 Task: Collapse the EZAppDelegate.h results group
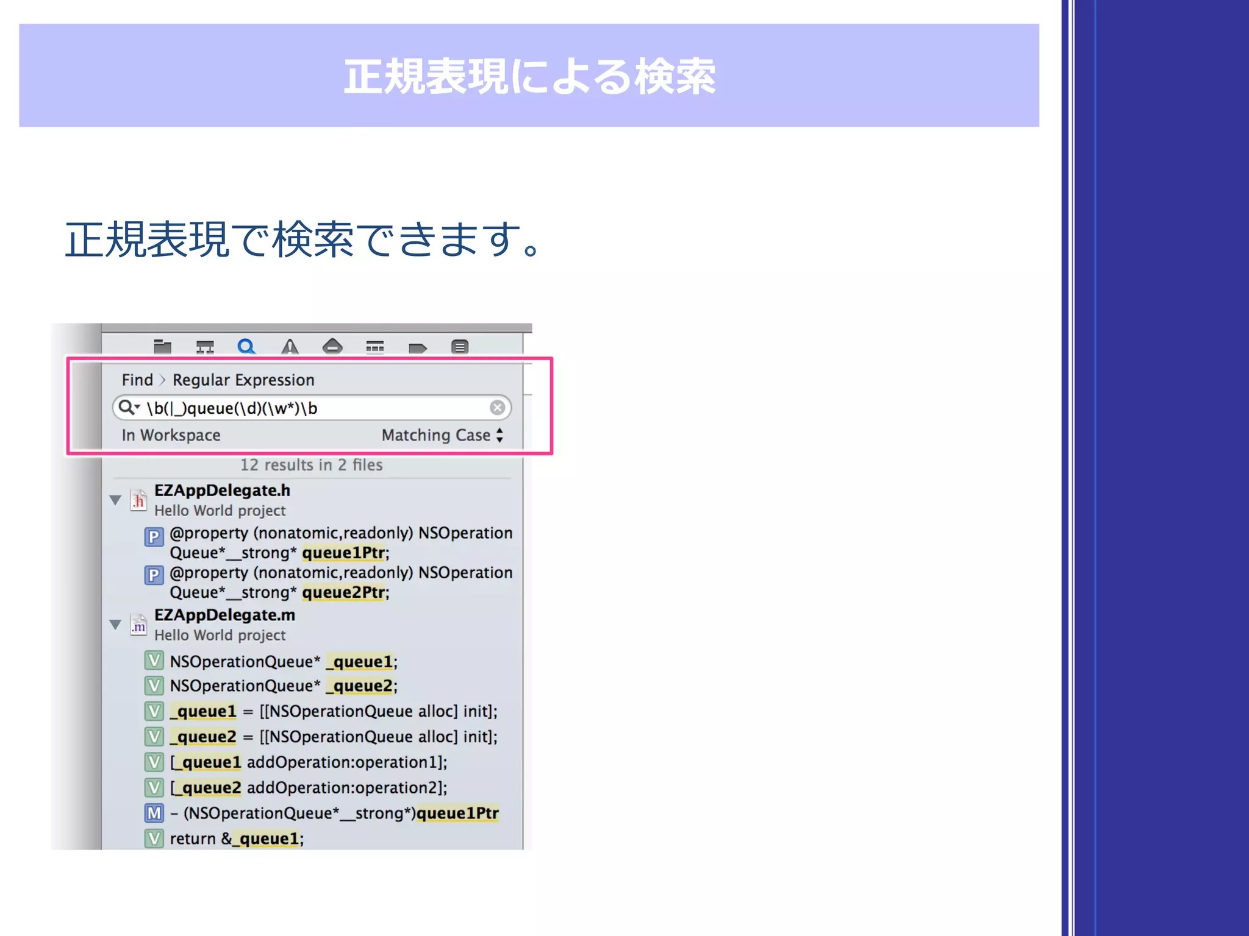coord(115,500)
